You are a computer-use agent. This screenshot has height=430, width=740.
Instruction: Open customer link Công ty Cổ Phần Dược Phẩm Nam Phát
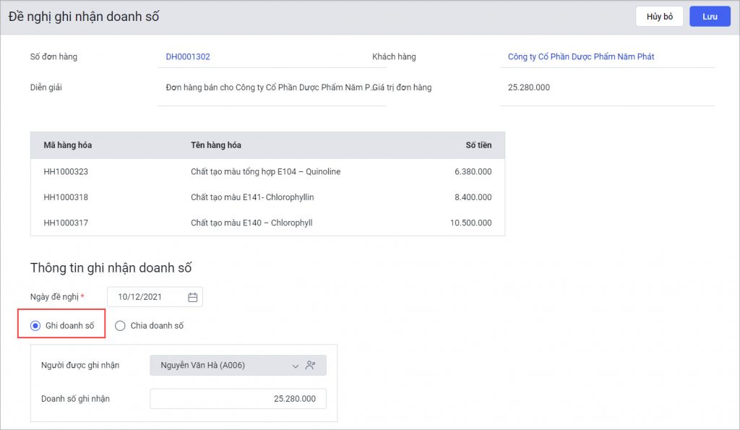click(581, 56)
